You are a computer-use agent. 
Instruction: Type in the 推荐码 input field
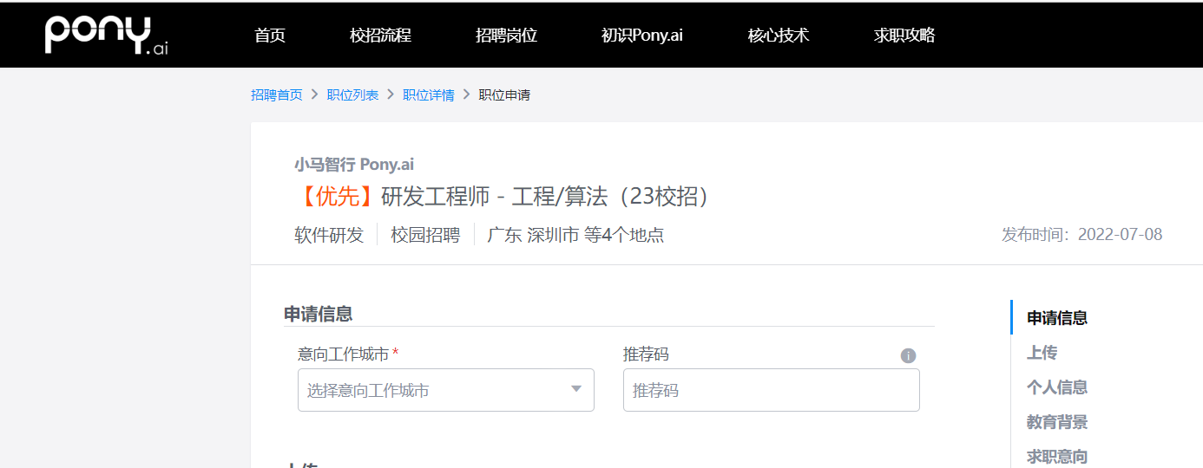tap(771, 390)
